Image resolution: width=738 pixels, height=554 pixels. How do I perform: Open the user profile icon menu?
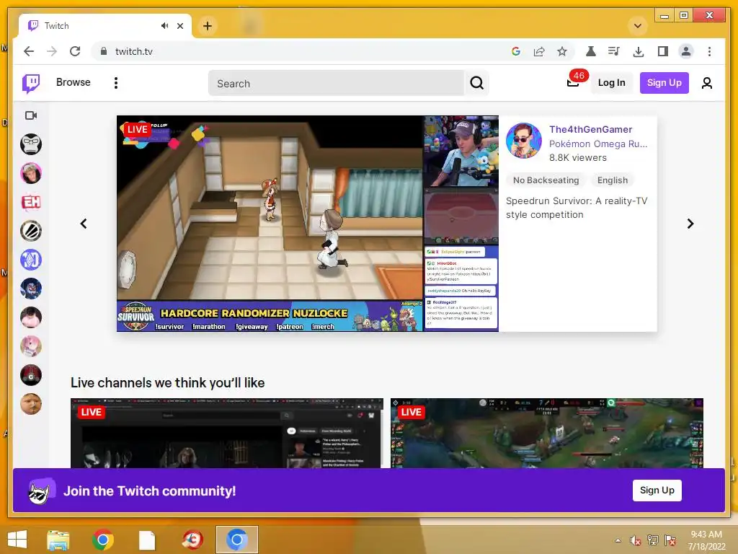pyautogui.click(x=706, y=84)
